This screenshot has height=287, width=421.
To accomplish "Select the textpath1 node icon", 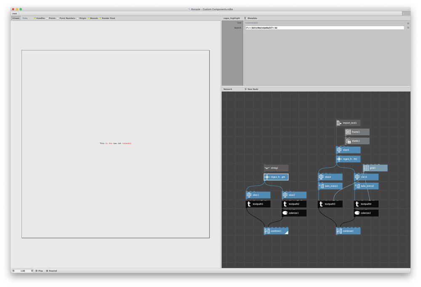I will tap(249, 204).
